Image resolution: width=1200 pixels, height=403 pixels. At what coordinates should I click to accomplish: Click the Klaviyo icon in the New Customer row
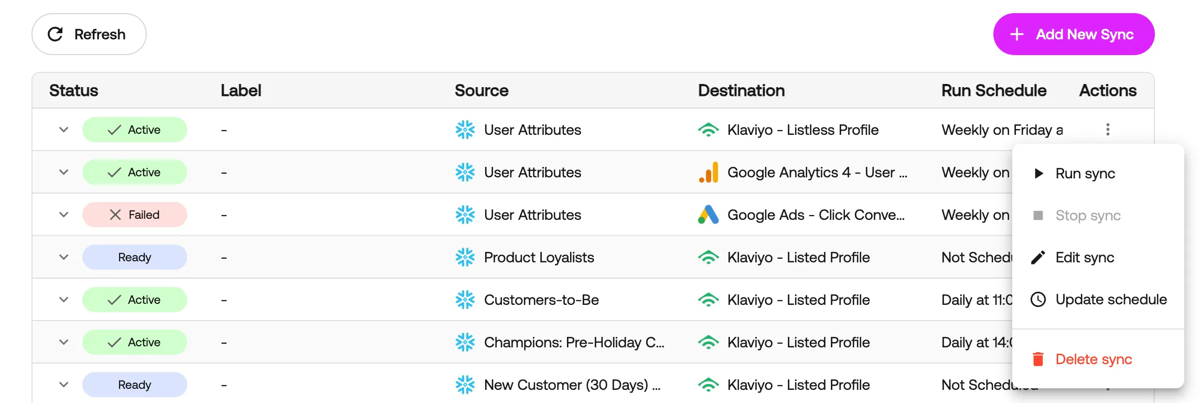[709, 385]
